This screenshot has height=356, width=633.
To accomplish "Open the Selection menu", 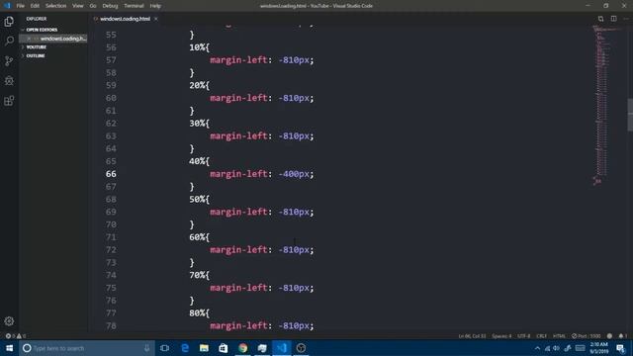I will click(x=55, y=6).
